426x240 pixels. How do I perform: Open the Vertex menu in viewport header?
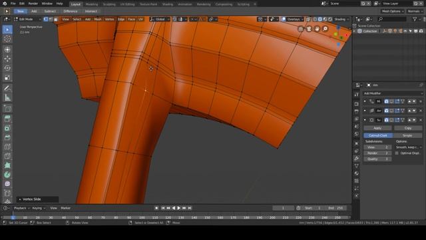tap(109, 19)
